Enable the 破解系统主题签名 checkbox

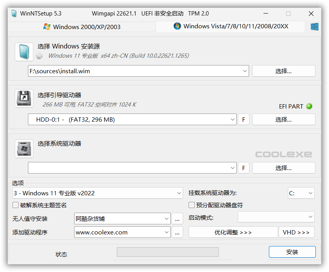click(14, 205)
